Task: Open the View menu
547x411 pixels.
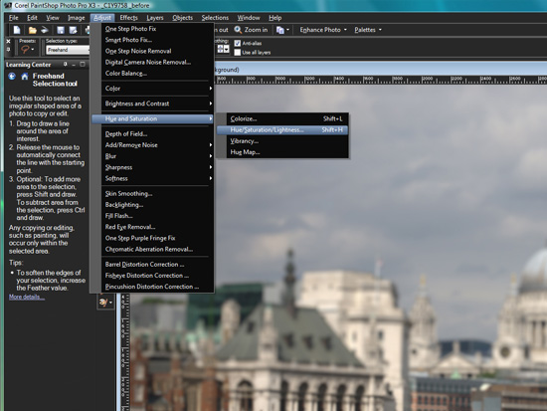Action: 53,18
